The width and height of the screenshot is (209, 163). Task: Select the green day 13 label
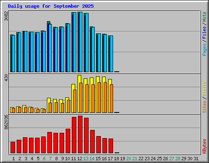(86, 159)
